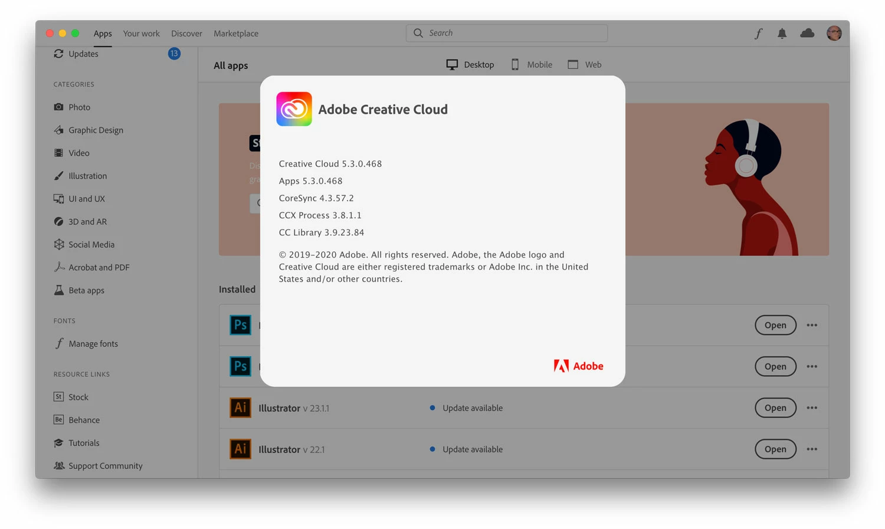
Task: Click Open for the second Photoshop row
Action: point(775,366)
